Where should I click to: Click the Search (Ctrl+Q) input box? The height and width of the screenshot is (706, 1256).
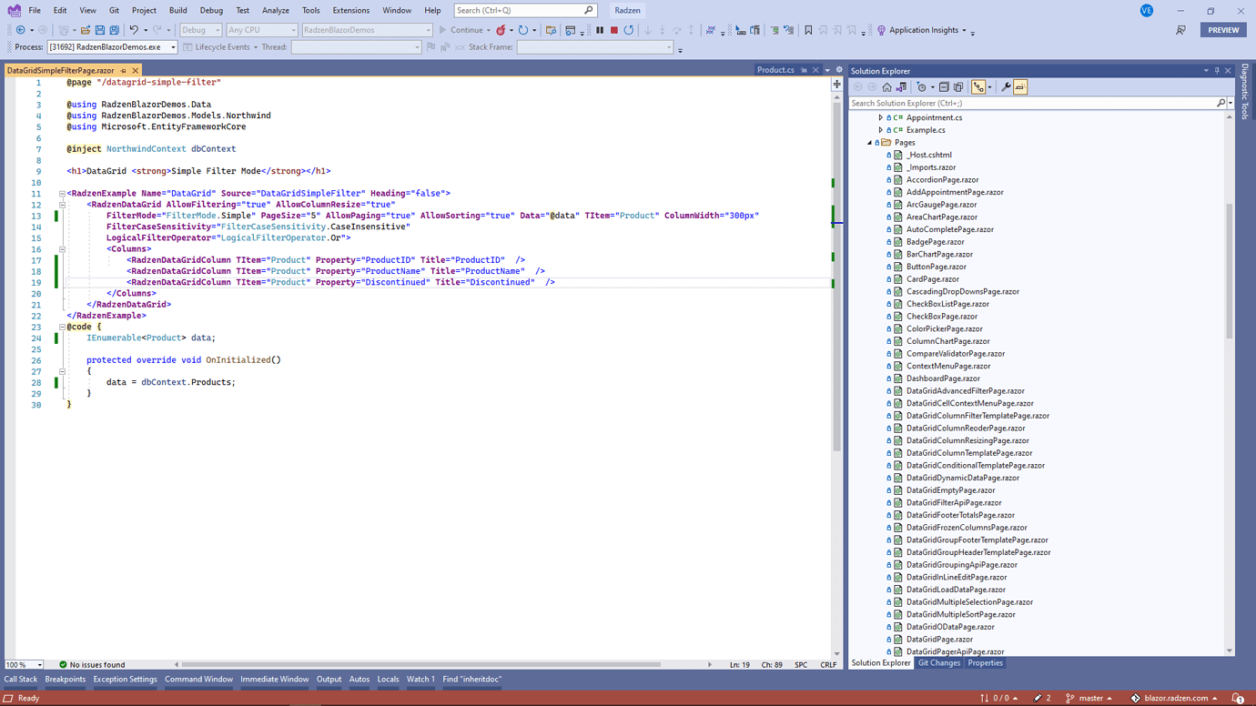point(525,11)
